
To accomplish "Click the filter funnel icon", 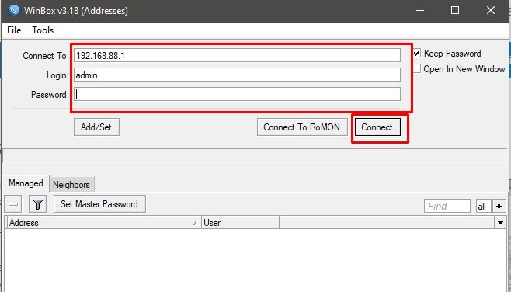I will click(38, 204).
